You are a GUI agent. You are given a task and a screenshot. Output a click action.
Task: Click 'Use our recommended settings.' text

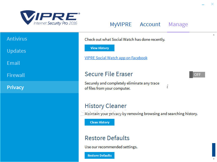(x=111, y=147)
